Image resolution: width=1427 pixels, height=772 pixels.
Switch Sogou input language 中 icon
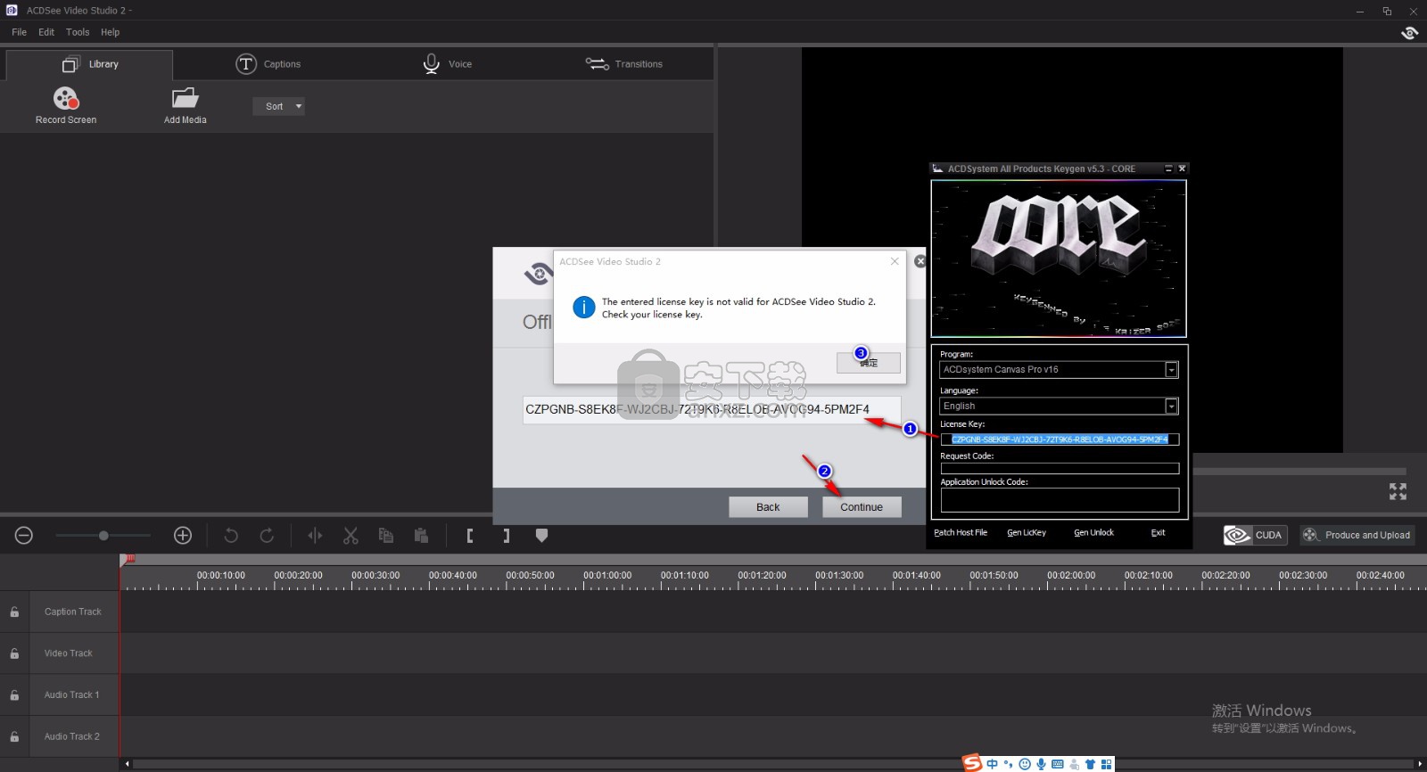click(992, 764)
